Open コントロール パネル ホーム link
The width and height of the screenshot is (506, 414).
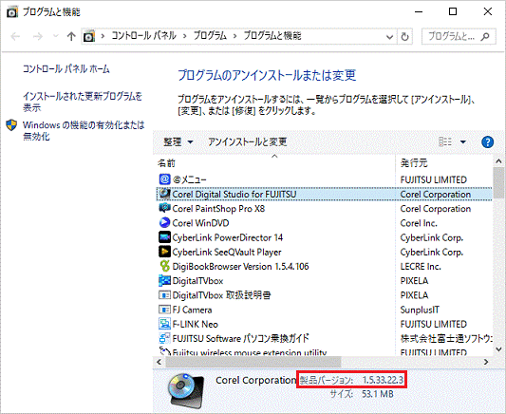66,68
